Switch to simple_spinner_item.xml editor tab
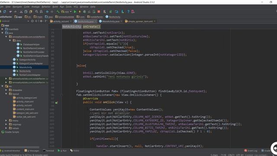Viewport: 277px width, 156px height. [x=140, y=21]
